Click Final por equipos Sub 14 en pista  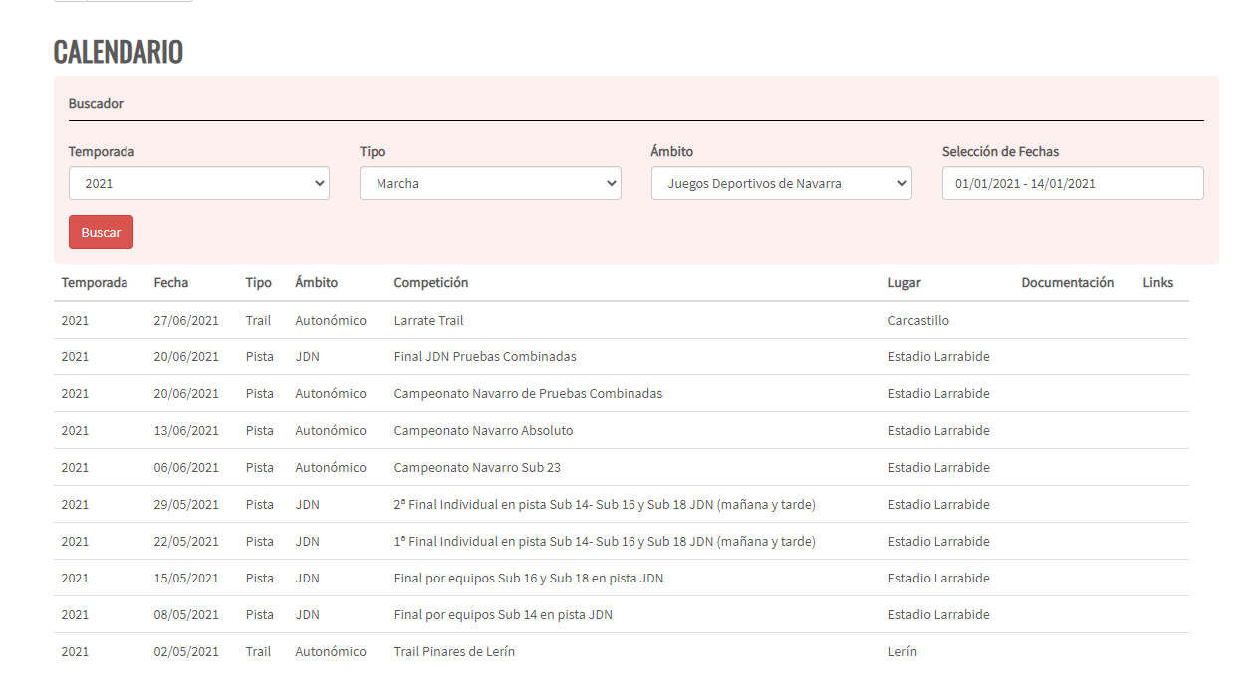[502, 615]
